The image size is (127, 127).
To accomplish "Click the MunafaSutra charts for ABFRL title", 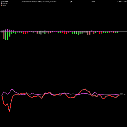I will [x=39, y=2].
